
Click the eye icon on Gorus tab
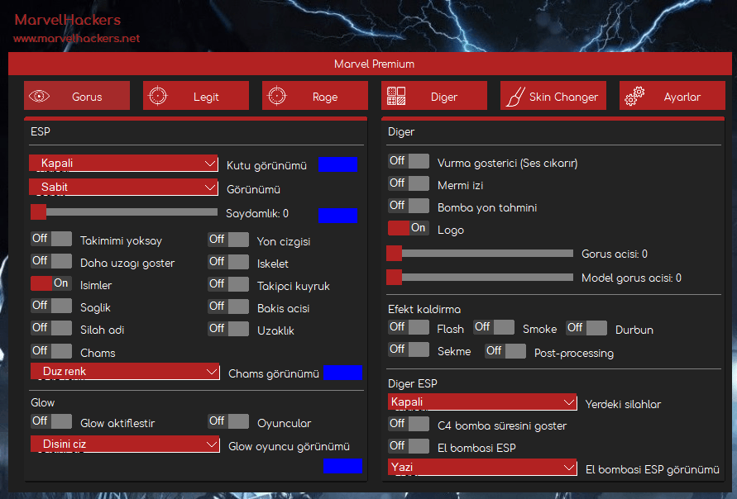pos(39,96)
